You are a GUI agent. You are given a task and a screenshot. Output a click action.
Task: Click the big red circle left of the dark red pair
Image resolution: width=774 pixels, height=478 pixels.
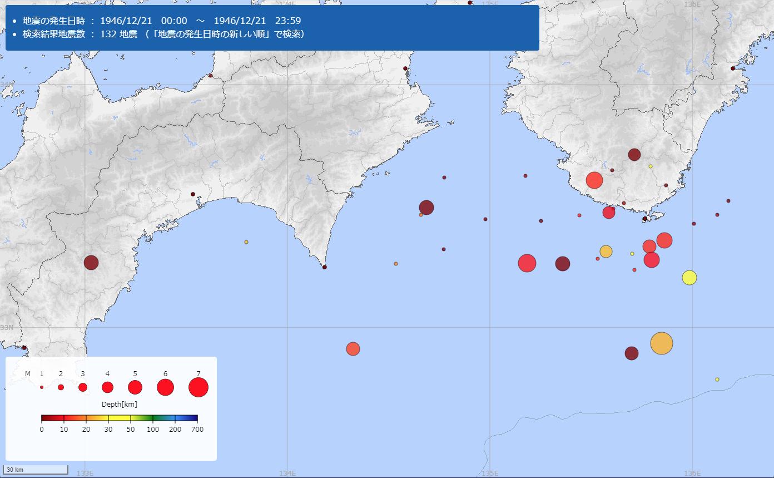click(527, 263)
